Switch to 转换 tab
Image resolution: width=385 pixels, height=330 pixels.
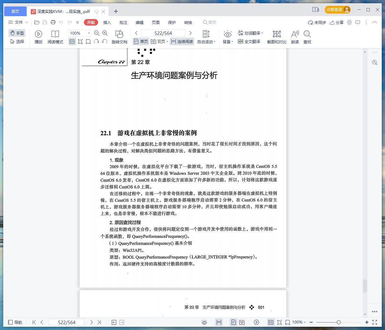(x=188, y=22)
